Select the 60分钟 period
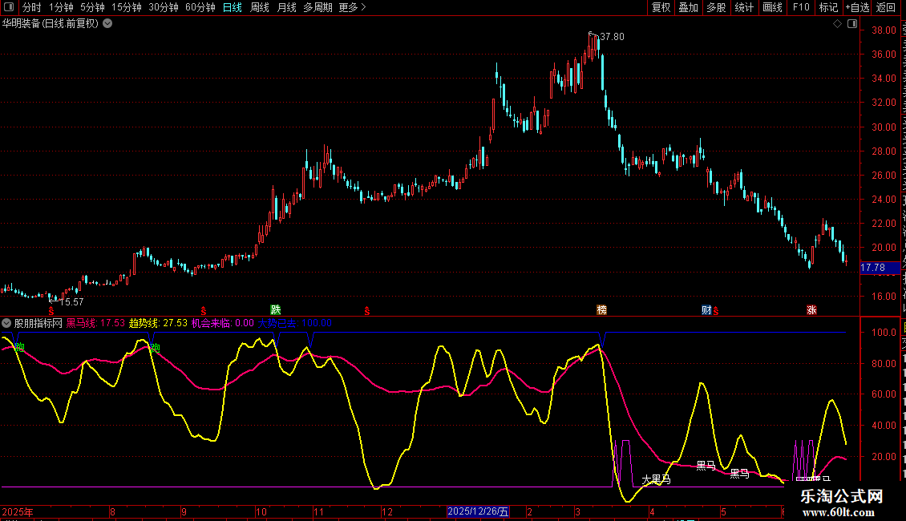Screen dimensions: 906x521 tap(200, 7)
